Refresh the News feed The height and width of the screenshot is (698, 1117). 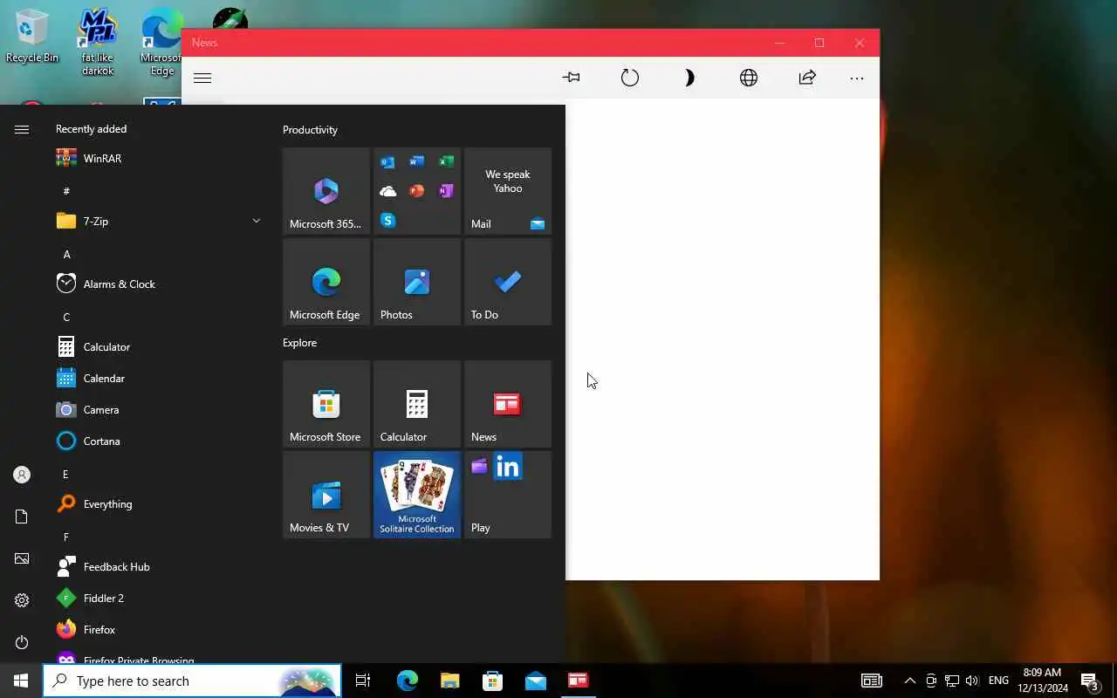[x=630, y=78]
